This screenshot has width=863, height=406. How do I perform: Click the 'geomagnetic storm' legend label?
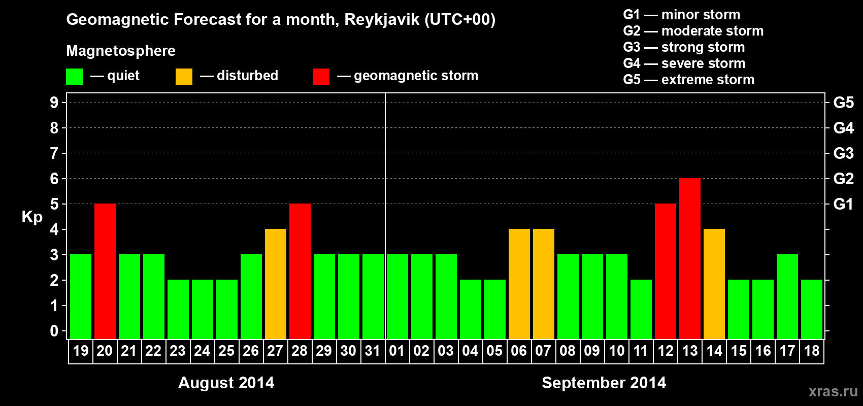point(416,76)
